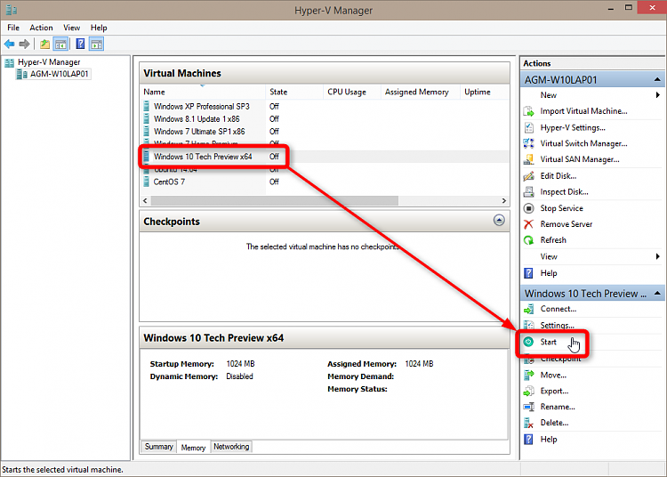Click the Assigned Memory column header
This screenshot has height=477, width=667.
pyautogui.click(x=420, y=92)
